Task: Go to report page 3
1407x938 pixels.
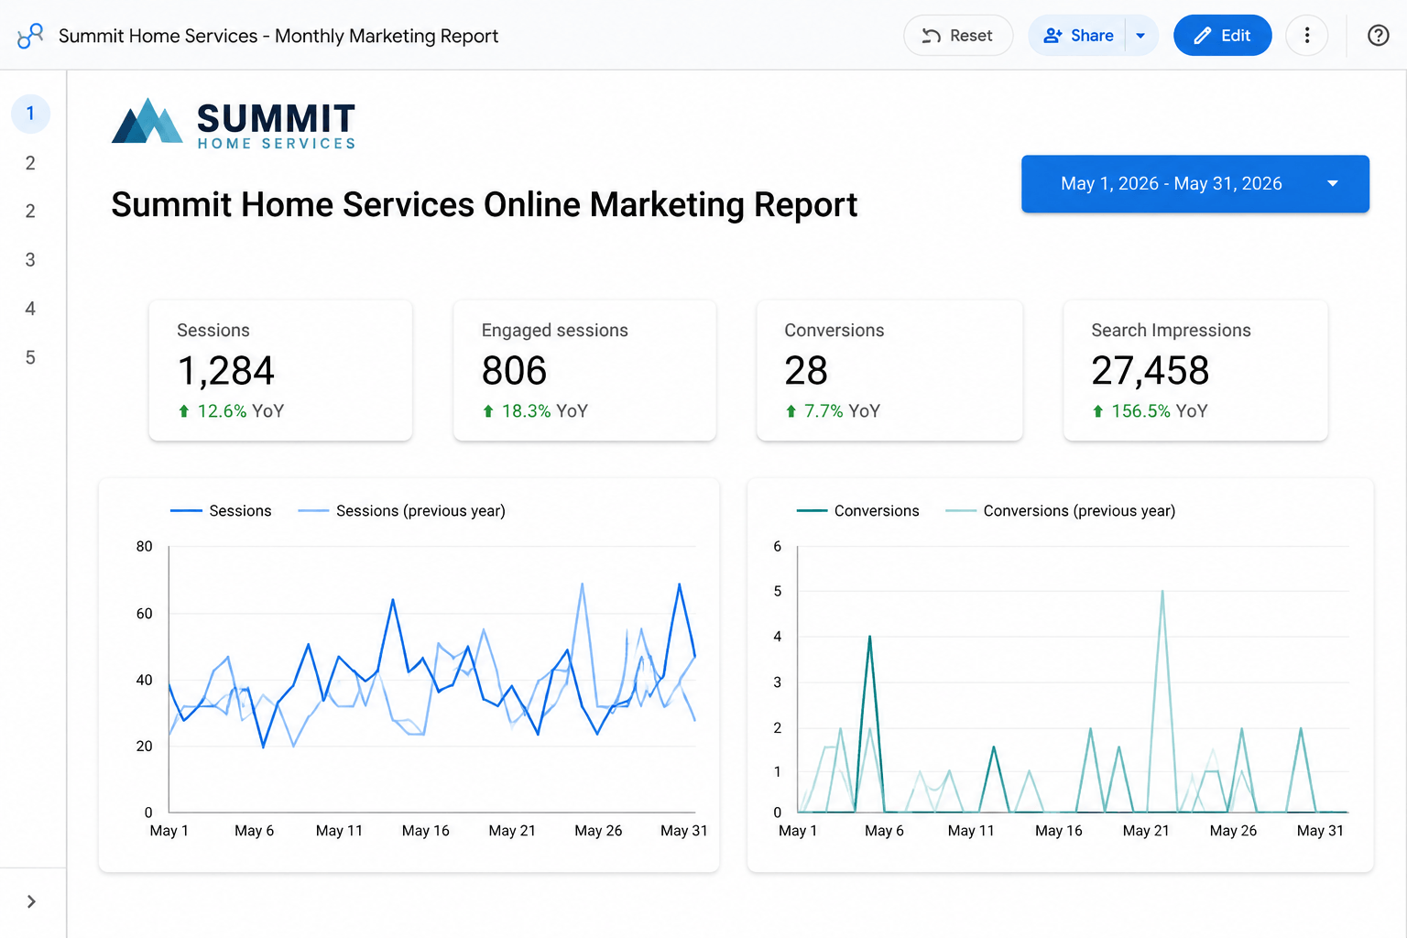Action: point(30,260)
